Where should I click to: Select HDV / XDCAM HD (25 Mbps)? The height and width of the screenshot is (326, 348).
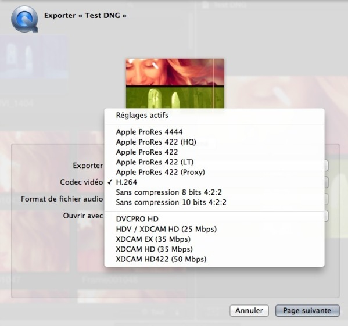click(214, 229)
